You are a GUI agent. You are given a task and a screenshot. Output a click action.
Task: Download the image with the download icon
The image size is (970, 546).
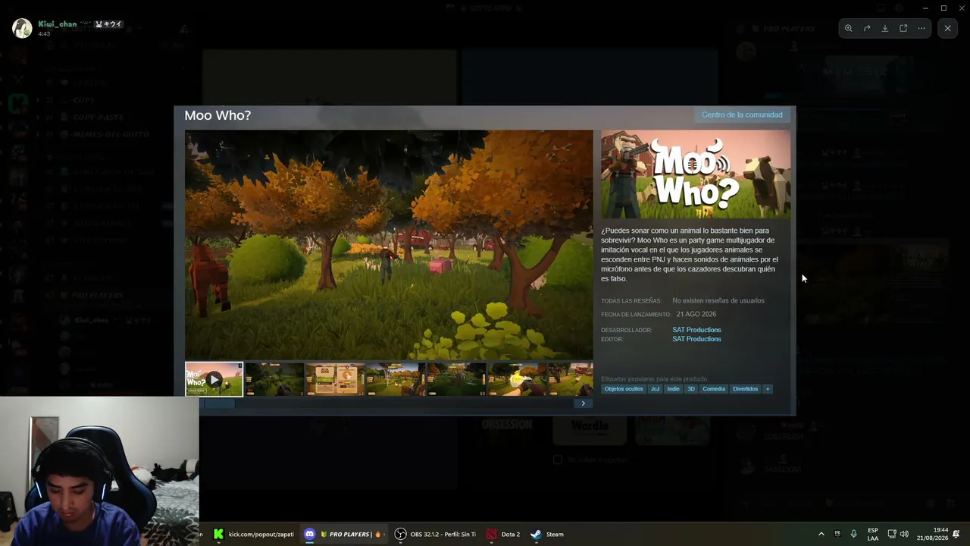[885, 28]
